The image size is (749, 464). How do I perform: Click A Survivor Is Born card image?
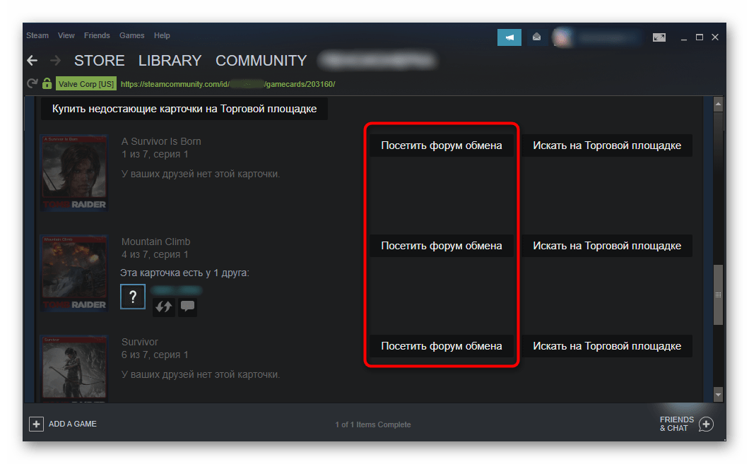pos(74,173)
